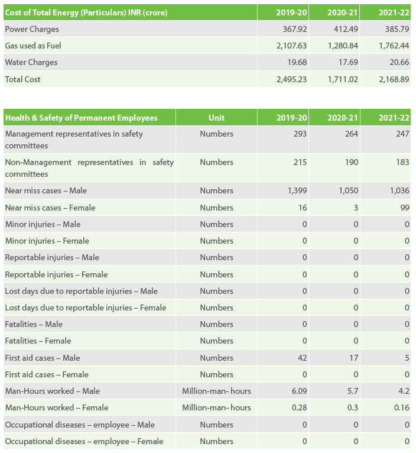Click the 'Water Charges' row label
The image size is (416, 453).
[31, 63]
